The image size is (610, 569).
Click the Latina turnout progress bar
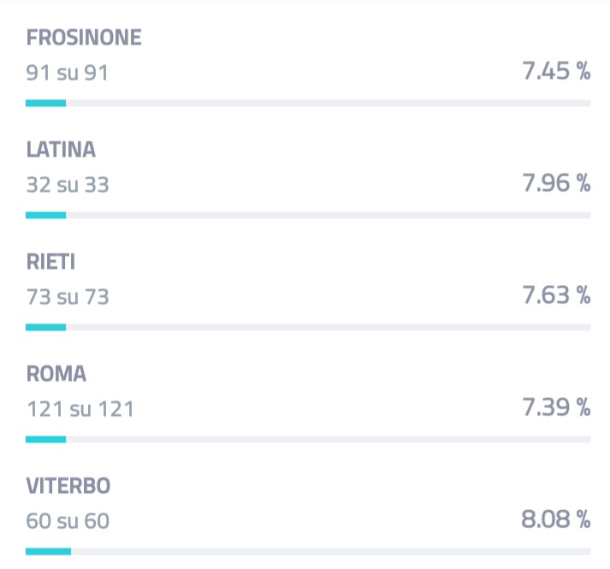pos(308,216)
